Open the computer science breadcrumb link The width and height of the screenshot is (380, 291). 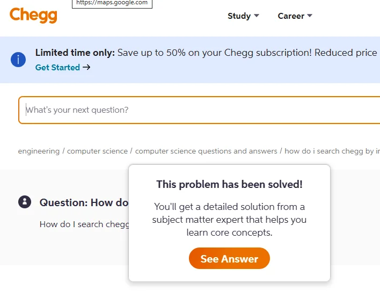pos(97,151)
